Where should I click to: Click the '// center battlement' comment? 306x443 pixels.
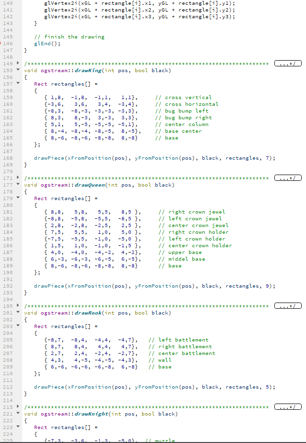[x=182, y=354]
